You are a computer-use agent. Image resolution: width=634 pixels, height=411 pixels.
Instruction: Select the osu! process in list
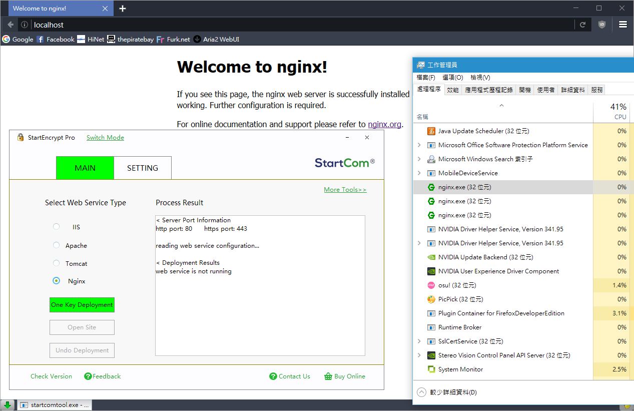457,285
